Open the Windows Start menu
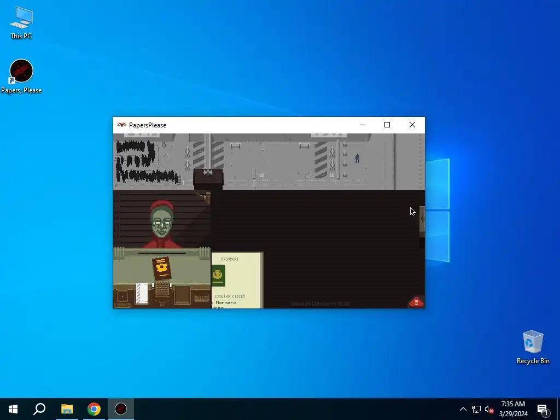The image size is (560, 420). click(13, 409)
